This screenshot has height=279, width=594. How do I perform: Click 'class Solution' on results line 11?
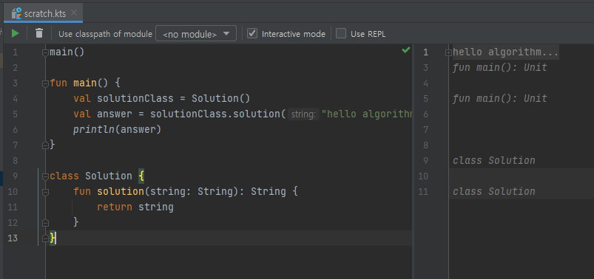494,192
